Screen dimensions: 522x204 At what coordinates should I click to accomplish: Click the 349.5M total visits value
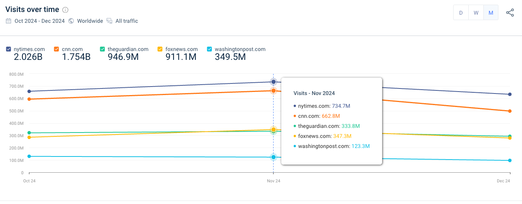click(230, 57)
